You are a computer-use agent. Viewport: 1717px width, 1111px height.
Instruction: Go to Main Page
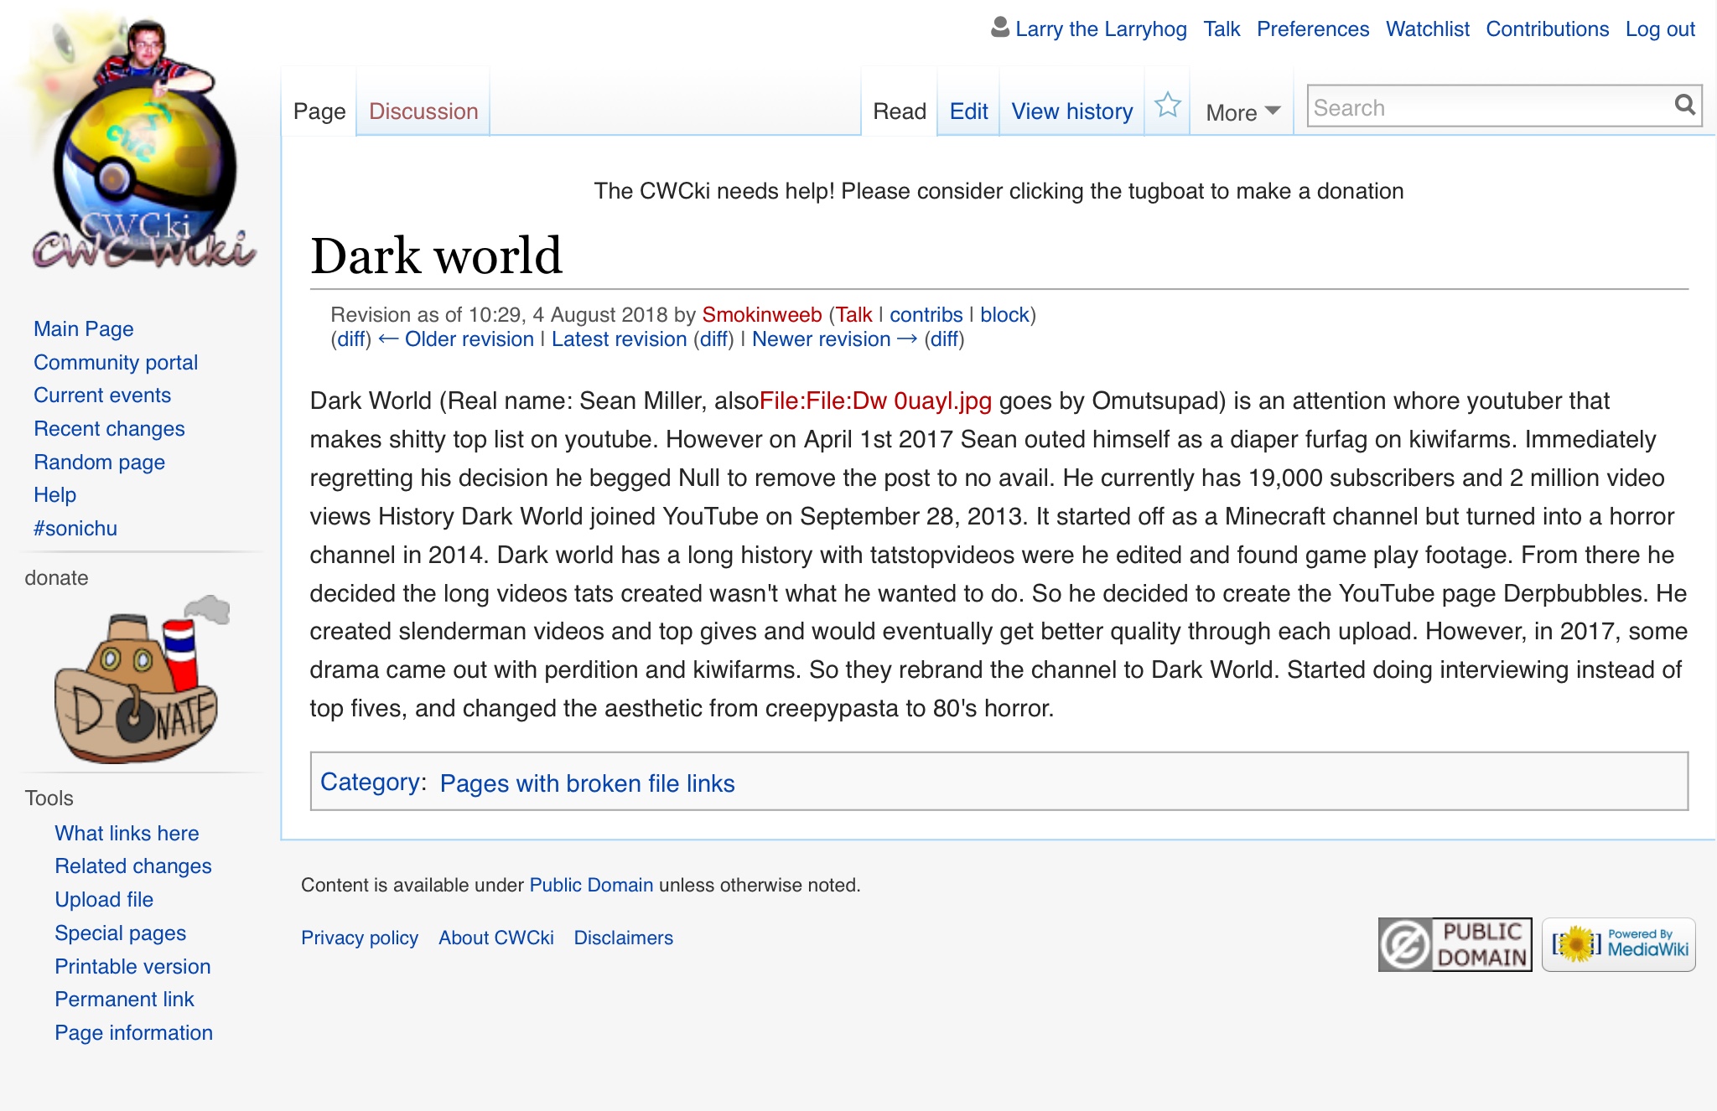tap(84, 329)
